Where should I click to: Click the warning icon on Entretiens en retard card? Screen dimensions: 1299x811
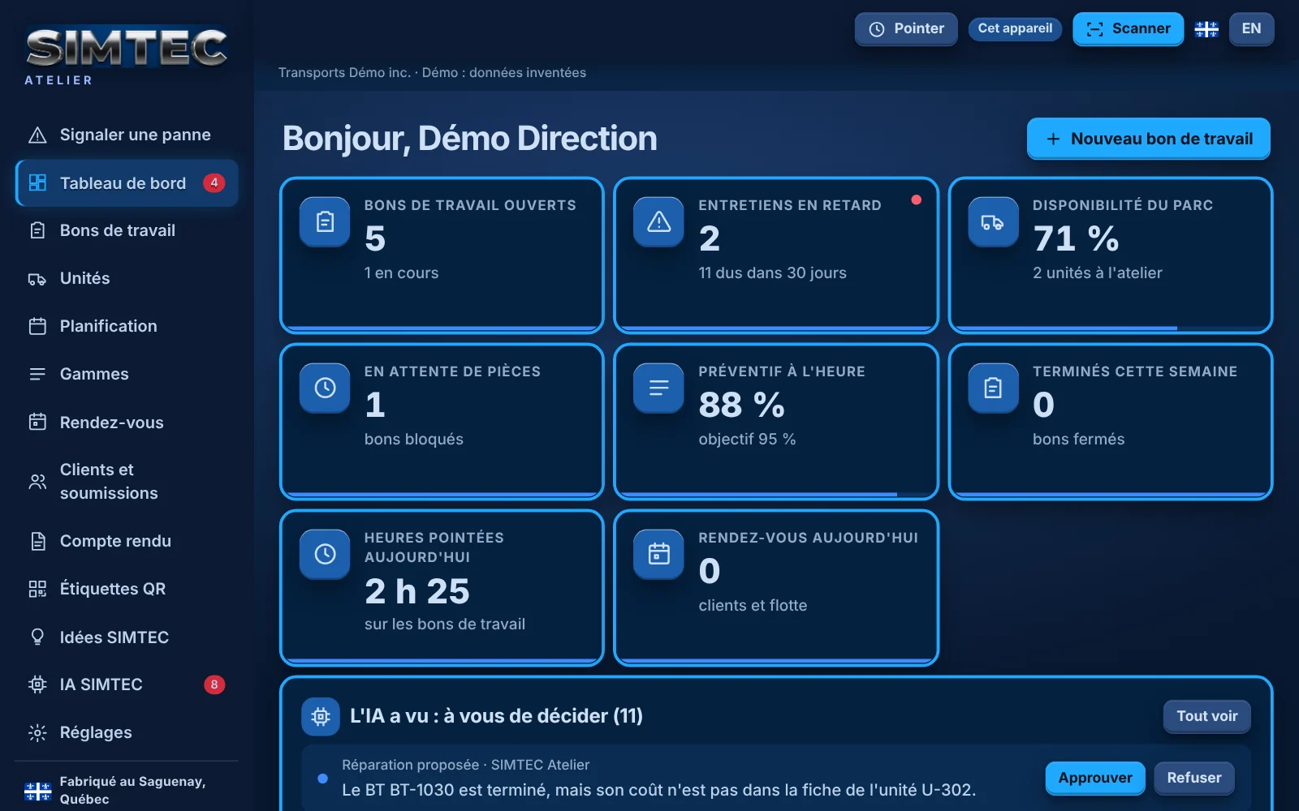click(x=658, y=221)
